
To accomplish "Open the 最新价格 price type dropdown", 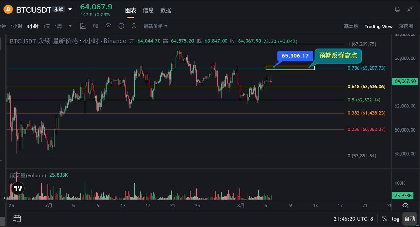I will coord(155,26).
